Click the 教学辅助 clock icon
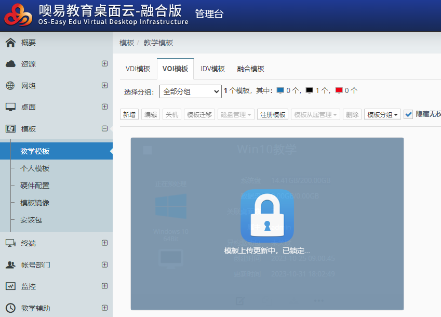 (10, 308)
